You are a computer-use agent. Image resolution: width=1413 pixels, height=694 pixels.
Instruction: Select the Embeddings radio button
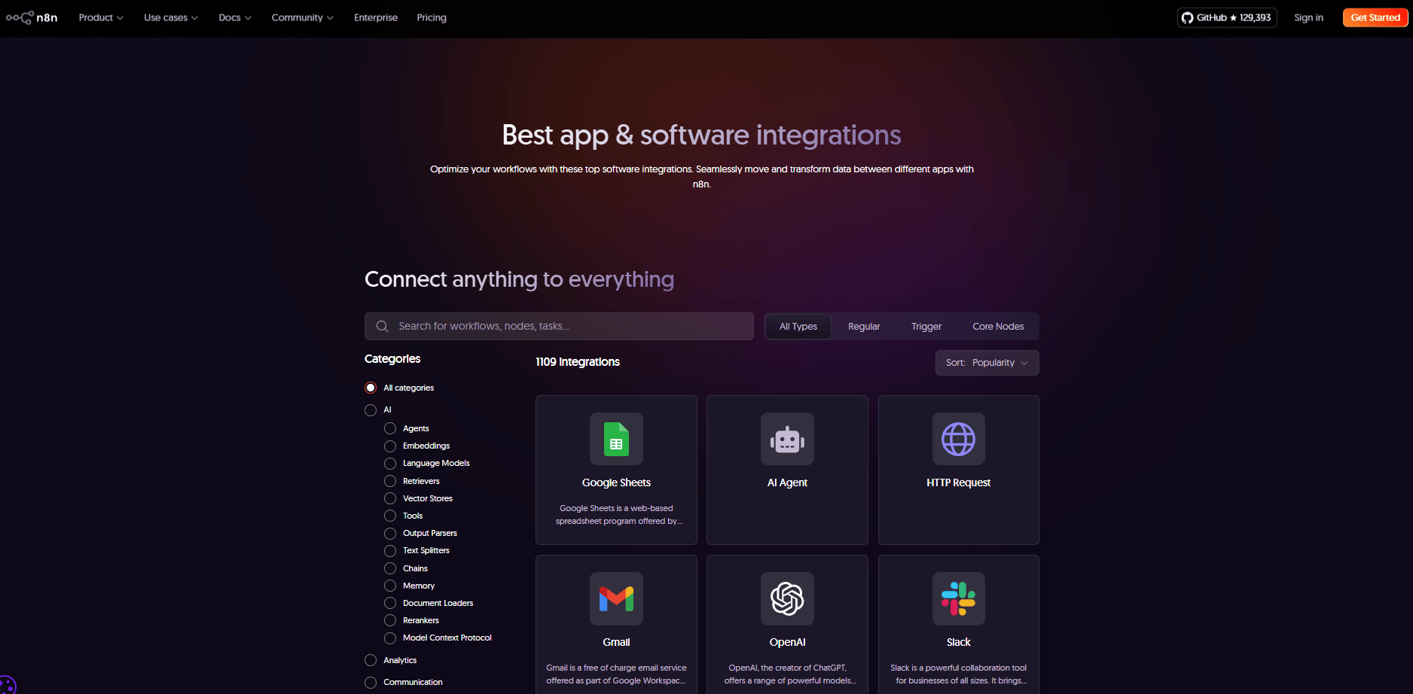click(390, 446)
